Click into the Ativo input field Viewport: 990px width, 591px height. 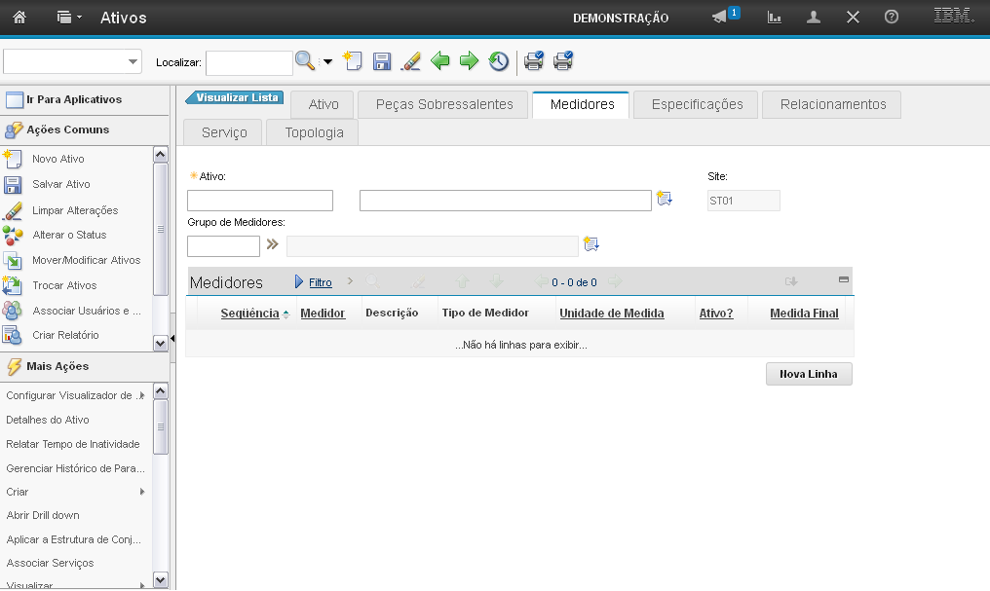tap(259, 201)
